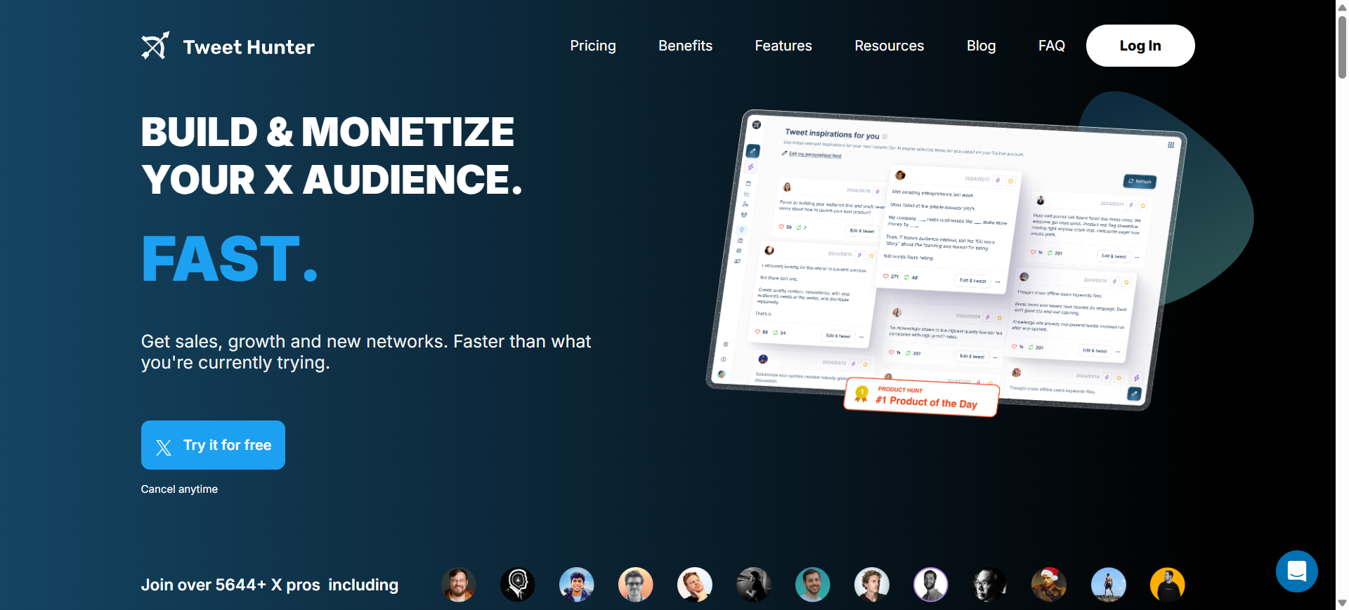Click avatar of man in blue against sky
Viewport: 1349px width, 610px height.
click(576, 585)
